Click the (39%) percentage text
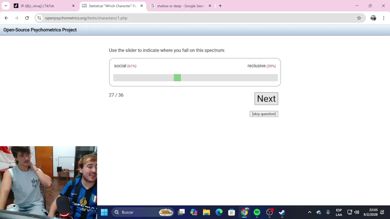This screenshot has width=390, height=219. [271, 66]
